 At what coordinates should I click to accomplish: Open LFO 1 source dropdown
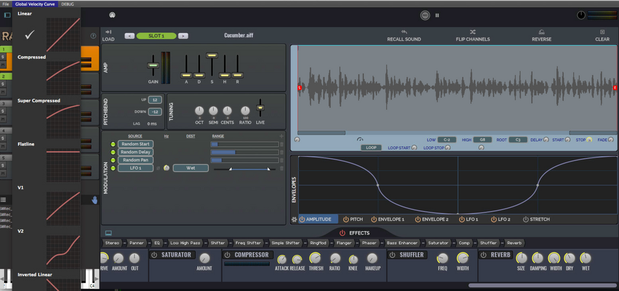(135, 168)
